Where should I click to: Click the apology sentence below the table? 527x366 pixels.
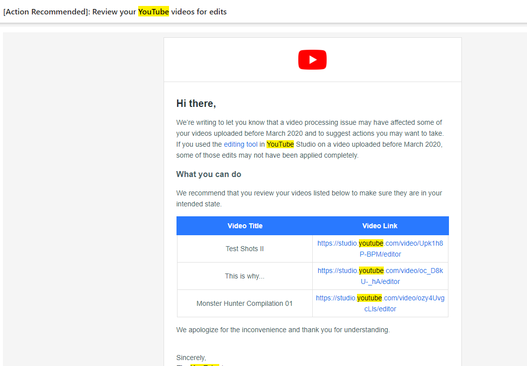click(283, 330)
